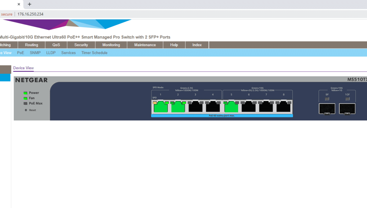Click the SFP+ port 10F slot
Screen dimensions: 367x208
click(x=347, y=109)
